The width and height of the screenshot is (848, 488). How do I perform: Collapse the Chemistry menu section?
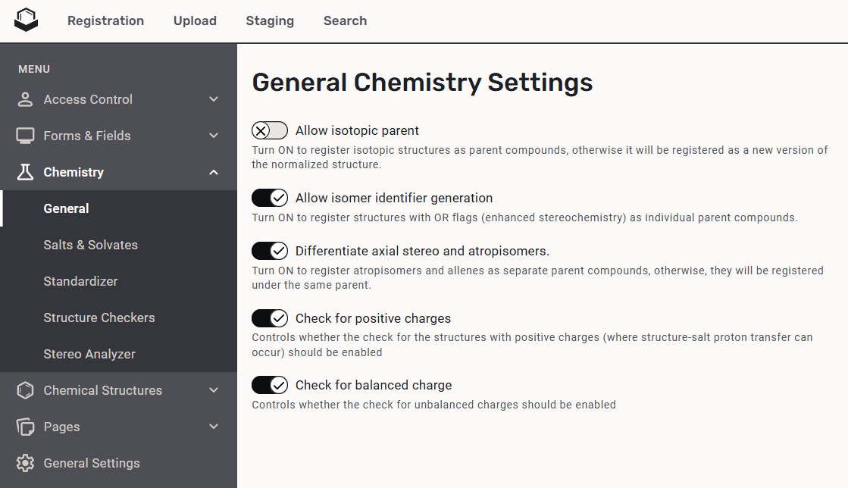click(x=213, y=172)
